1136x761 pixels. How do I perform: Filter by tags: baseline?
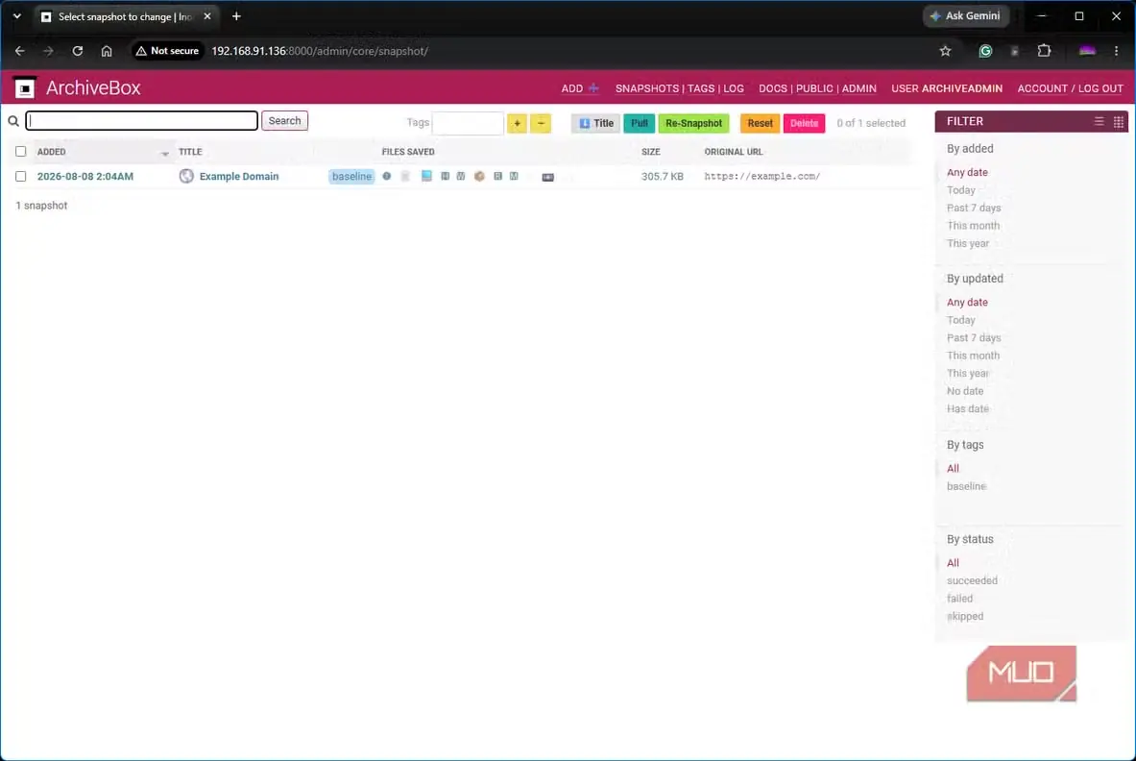click(966, 486)
